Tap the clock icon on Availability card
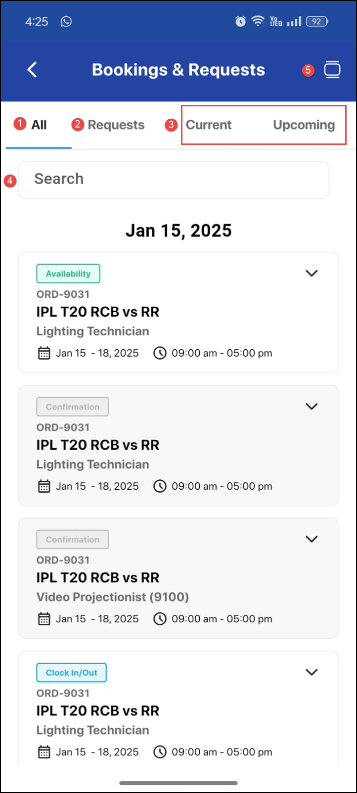This screenshot has width=357, height=793. 160,353
